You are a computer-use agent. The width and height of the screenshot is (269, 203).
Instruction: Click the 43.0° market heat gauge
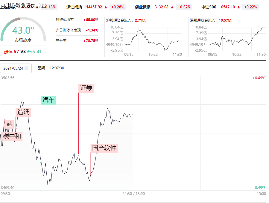23,31
